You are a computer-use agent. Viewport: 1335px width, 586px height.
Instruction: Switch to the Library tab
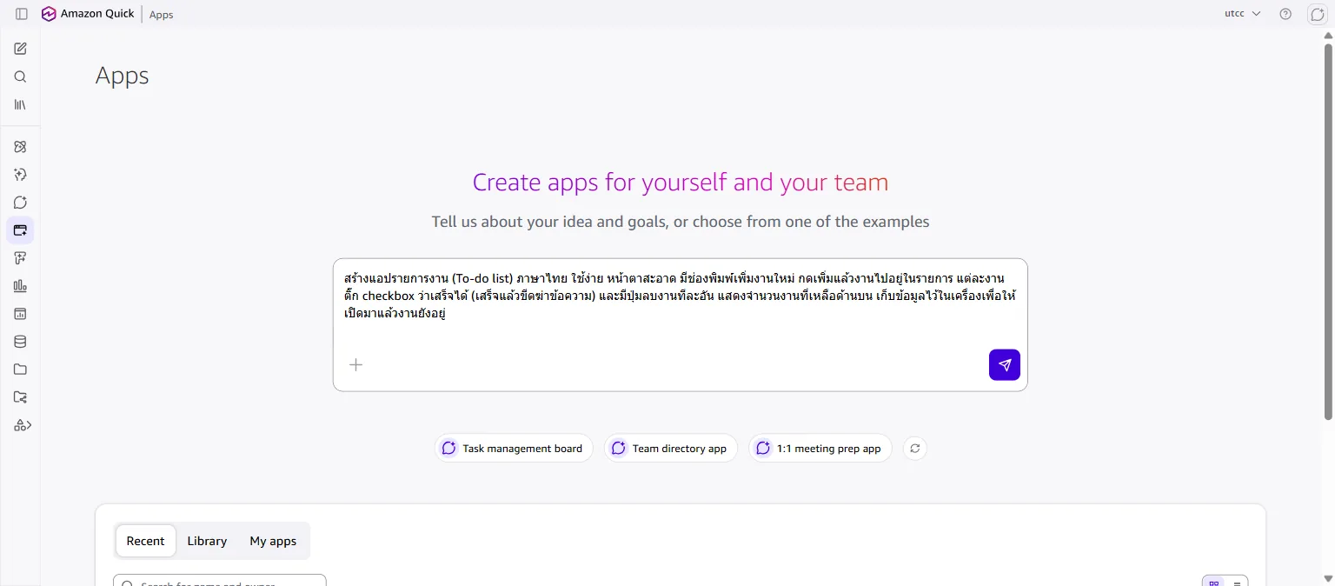pos(207,541)
